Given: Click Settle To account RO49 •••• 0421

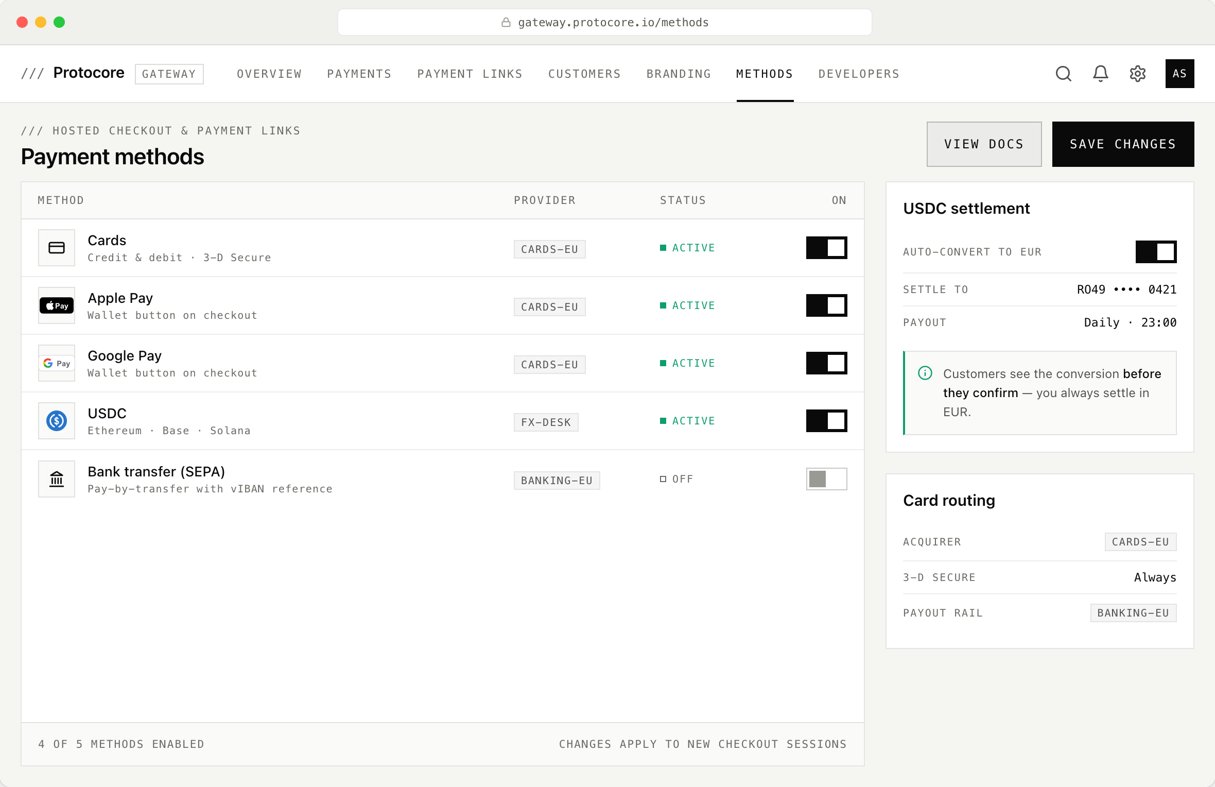Looking at the screenshot, I should tap(1126, 289).
